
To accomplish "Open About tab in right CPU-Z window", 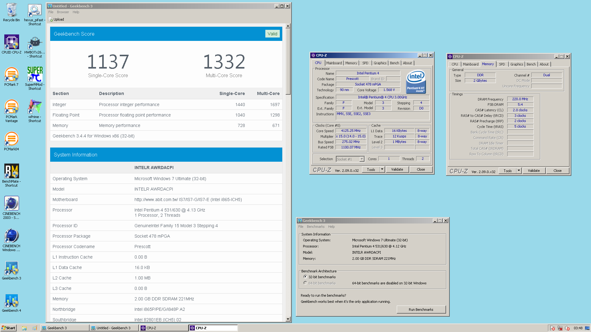I will coord(544,64).
